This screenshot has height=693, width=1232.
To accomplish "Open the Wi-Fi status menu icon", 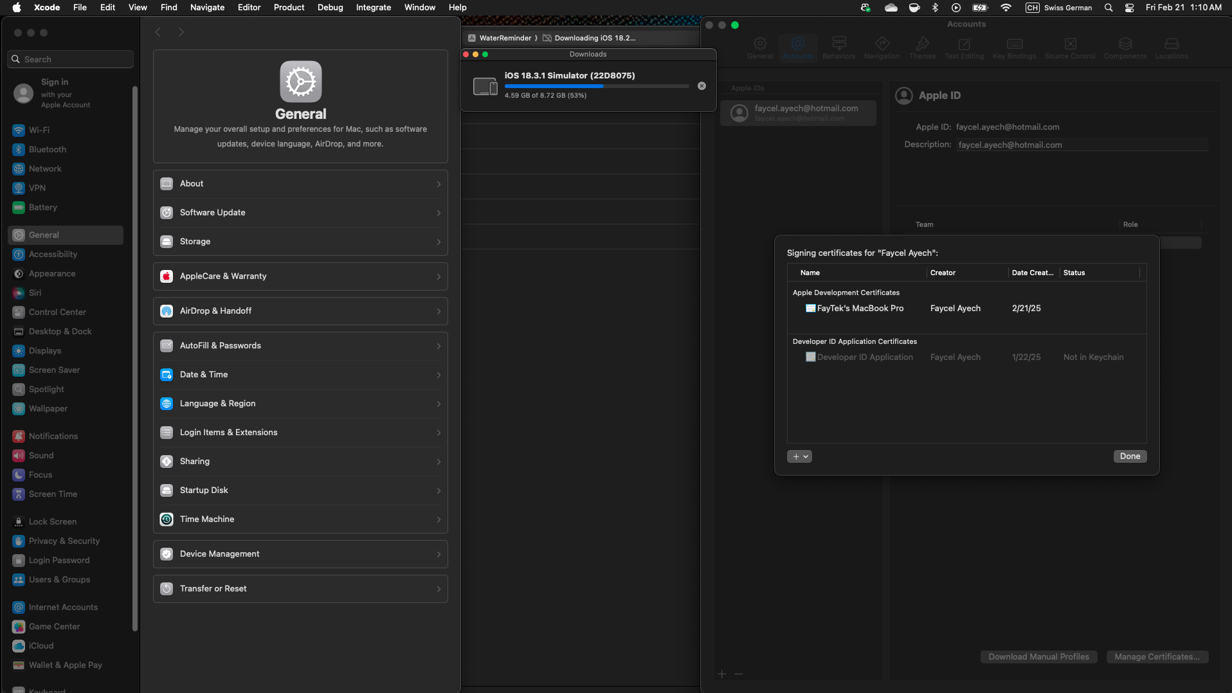I will (x=1006, y=8).
